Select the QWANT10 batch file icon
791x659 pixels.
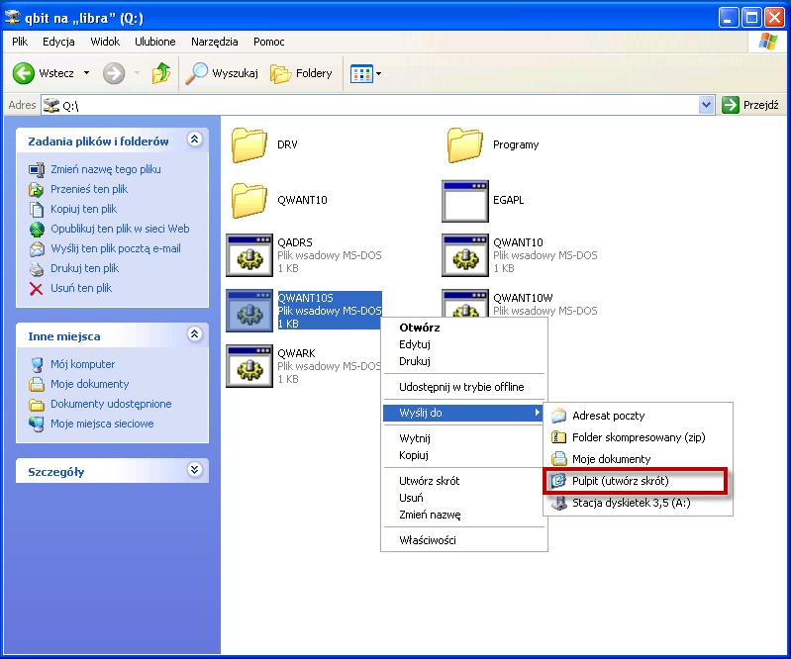[465, 255]
